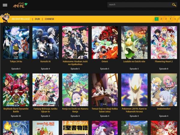This screenshot has width=180, height=135.
Task: Click Episode 4 under Irodorimidori
Action: (164, 116)
